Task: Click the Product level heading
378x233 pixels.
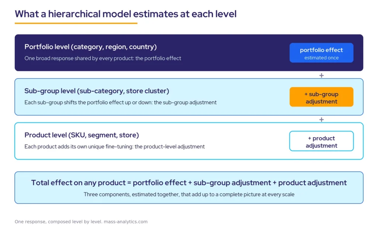Action: pos(82,135)
